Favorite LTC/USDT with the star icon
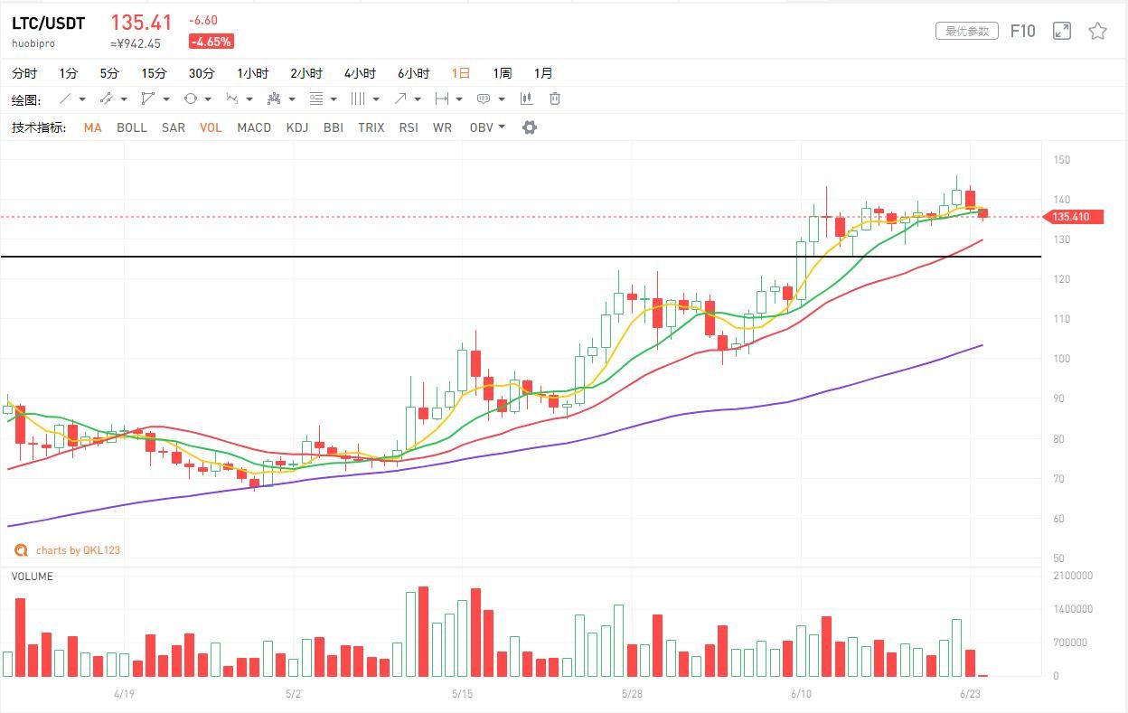The image size is (1128, 713). pyautogui.click(x=1097, y=31)
